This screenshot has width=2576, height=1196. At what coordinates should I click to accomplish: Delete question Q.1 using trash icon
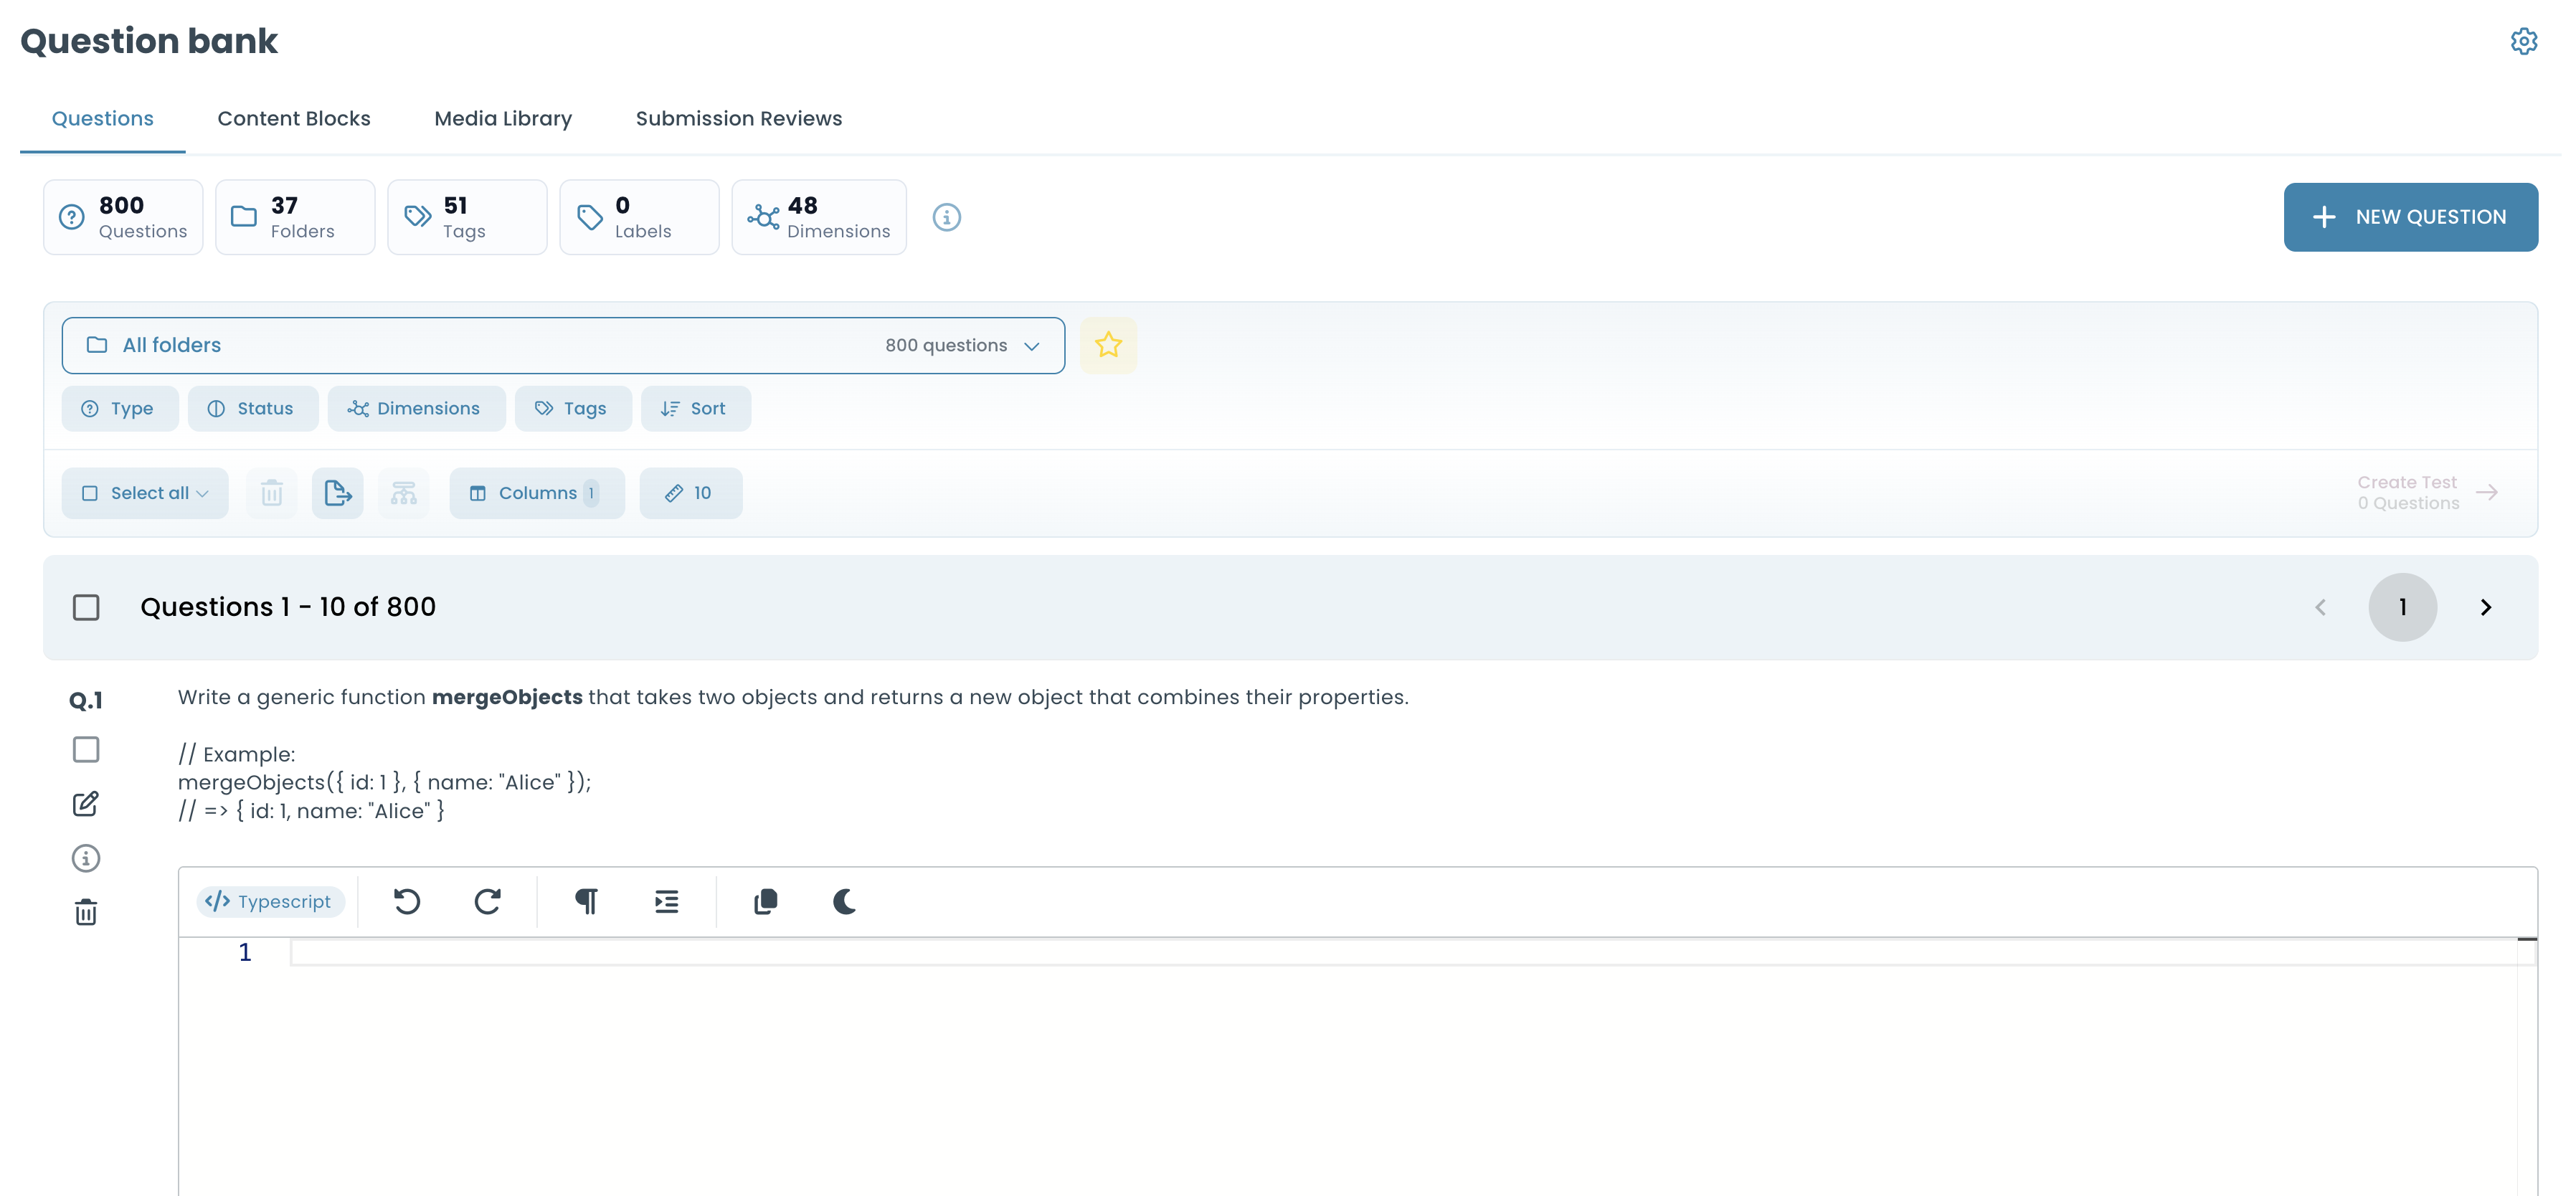pos(86,912)
